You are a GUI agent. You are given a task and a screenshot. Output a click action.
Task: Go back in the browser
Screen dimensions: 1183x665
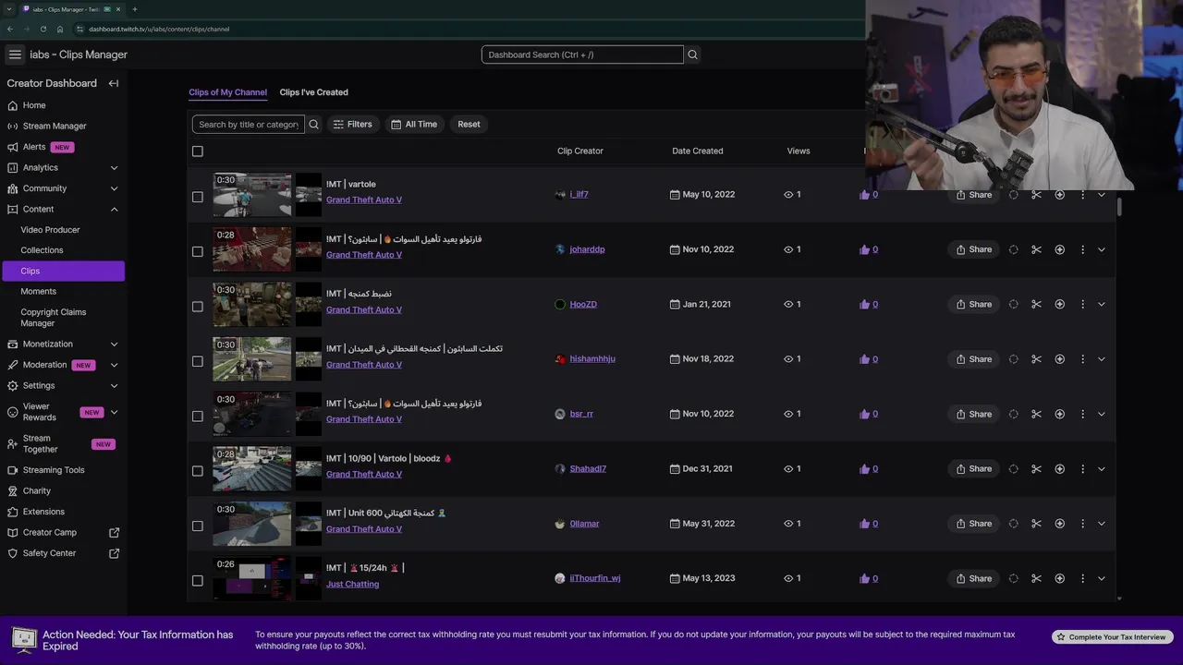point(10,29)
